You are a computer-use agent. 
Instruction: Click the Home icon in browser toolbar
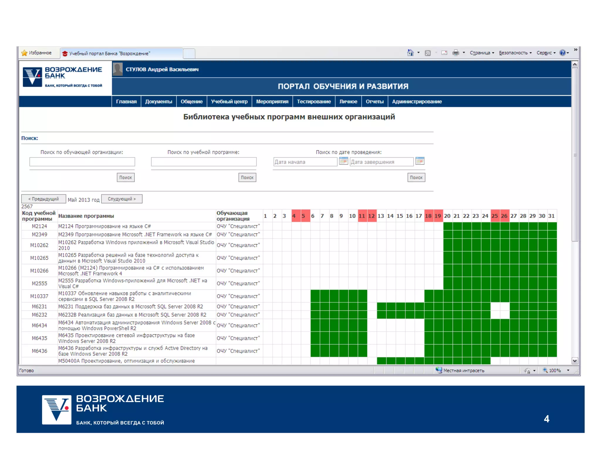410,53
